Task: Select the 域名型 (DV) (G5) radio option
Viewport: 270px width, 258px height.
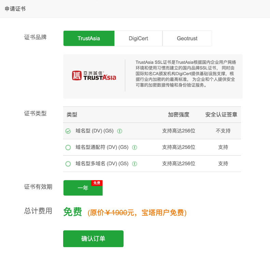Action: (x=68, y=131)
